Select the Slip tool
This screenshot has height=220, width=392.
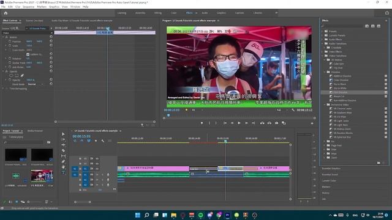pos(63,156)
